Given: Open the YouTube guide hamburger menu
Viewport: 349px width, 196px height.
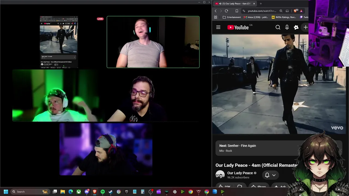Looking at the screenshot, I should [x=218, y=27].
